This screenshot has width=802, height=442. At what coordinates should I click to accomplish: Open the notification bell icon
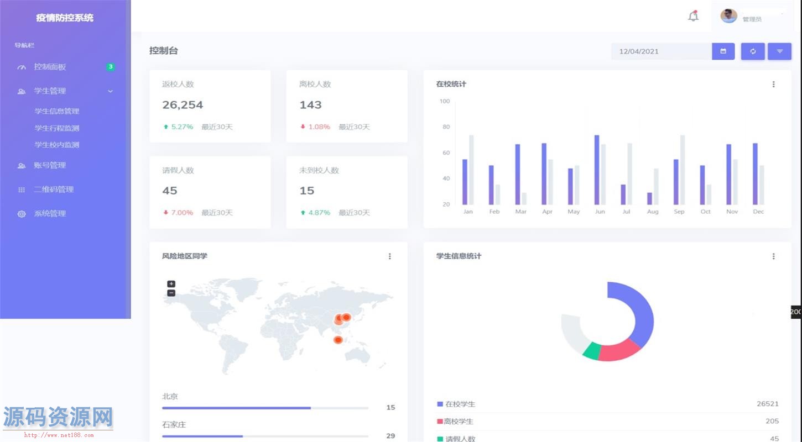click(x=693, y=16)
